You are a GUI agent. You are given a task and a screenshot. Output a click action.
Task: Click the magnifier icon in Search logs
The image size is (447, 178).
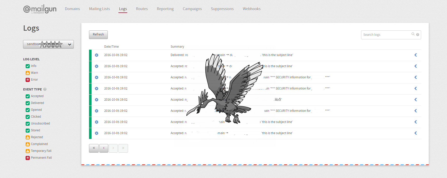pyautogui.click(x=413, y=34)
